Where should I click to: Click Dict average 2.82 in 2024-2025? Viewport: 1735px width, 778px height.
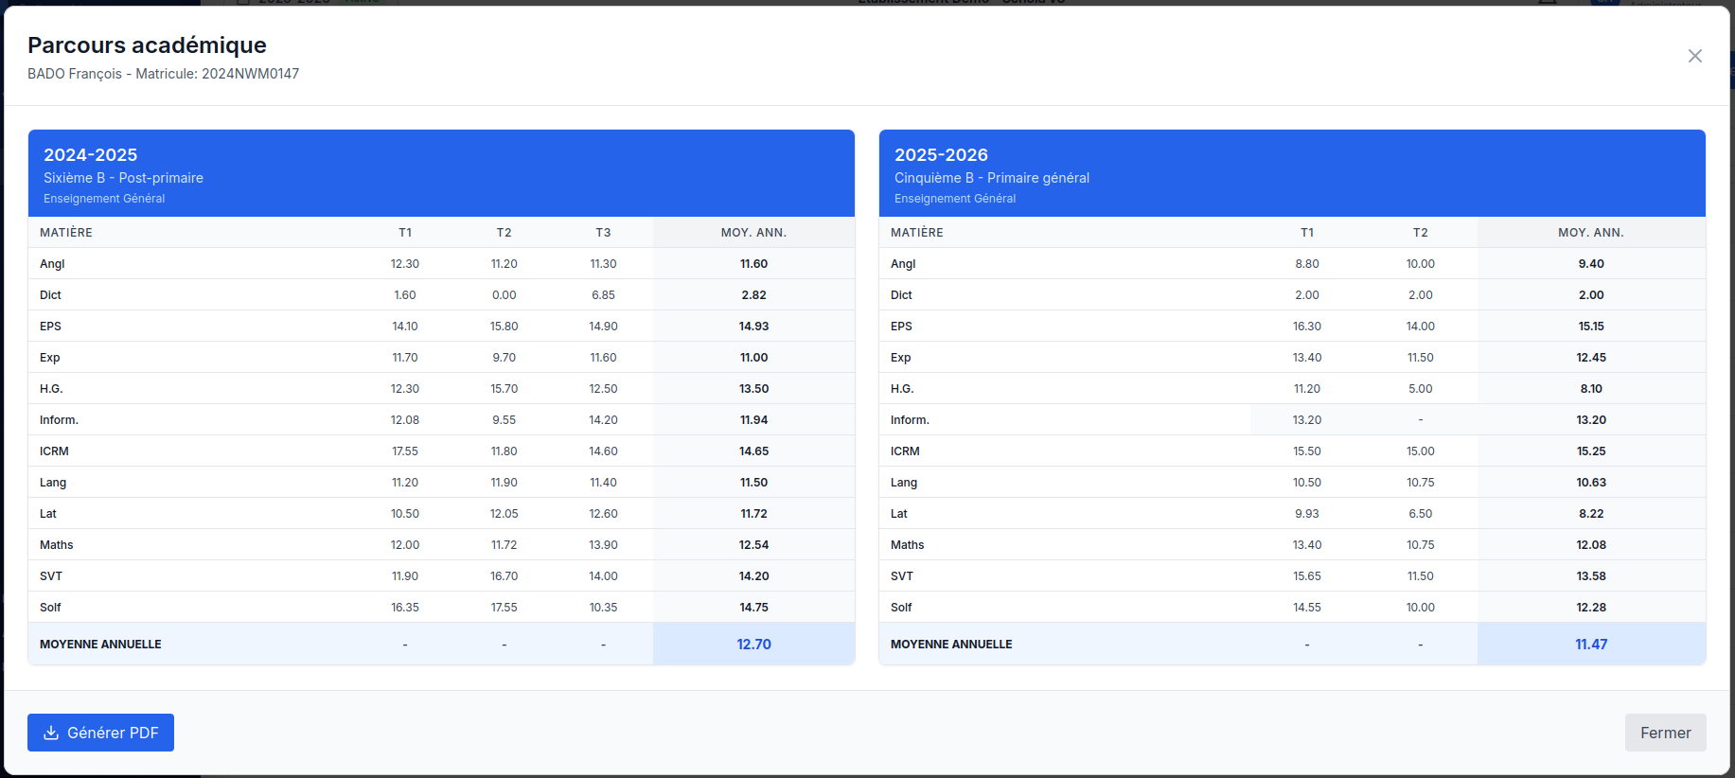[753, 295]
